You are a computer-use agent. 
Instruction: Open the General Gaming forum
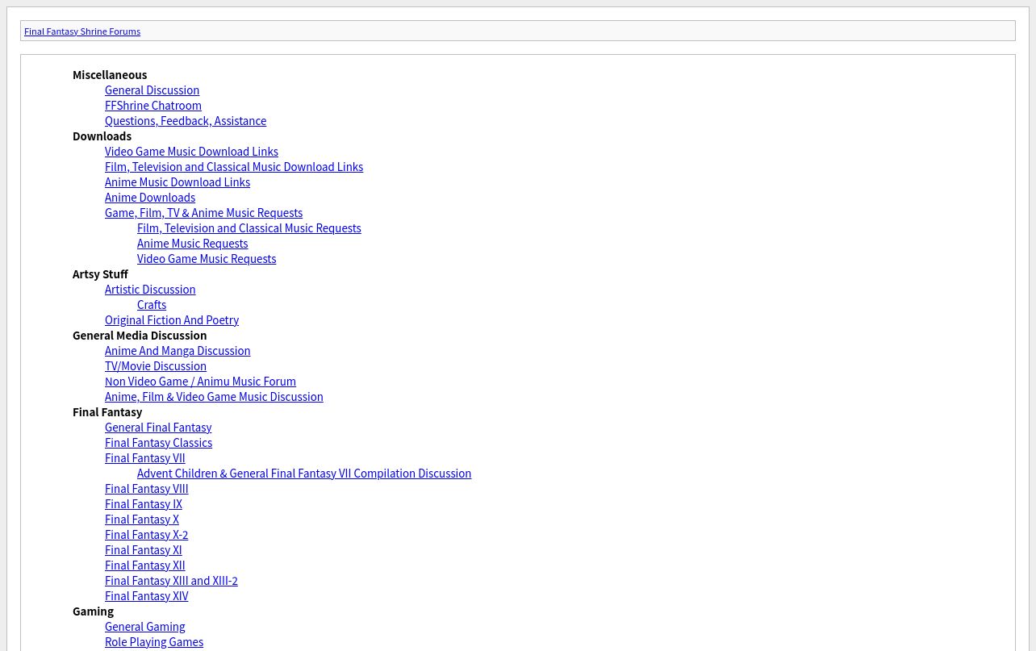(x=145, y=627)
